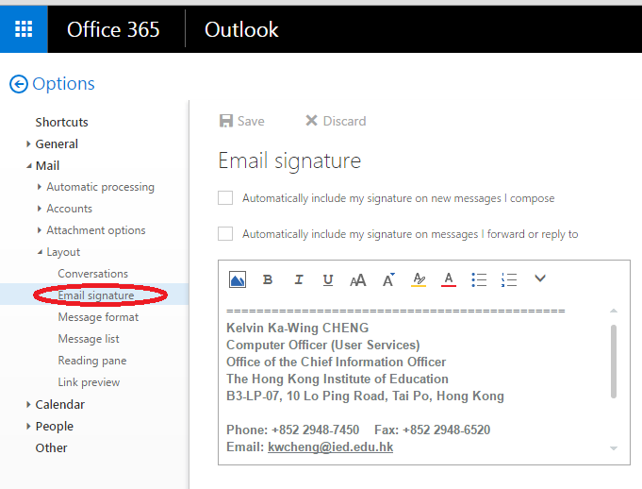Image resolution: width=642 pixels, height=489 pixels.
Task: Click the Phone +852 2948-7450 text
Action: click(x=293, y=430)
